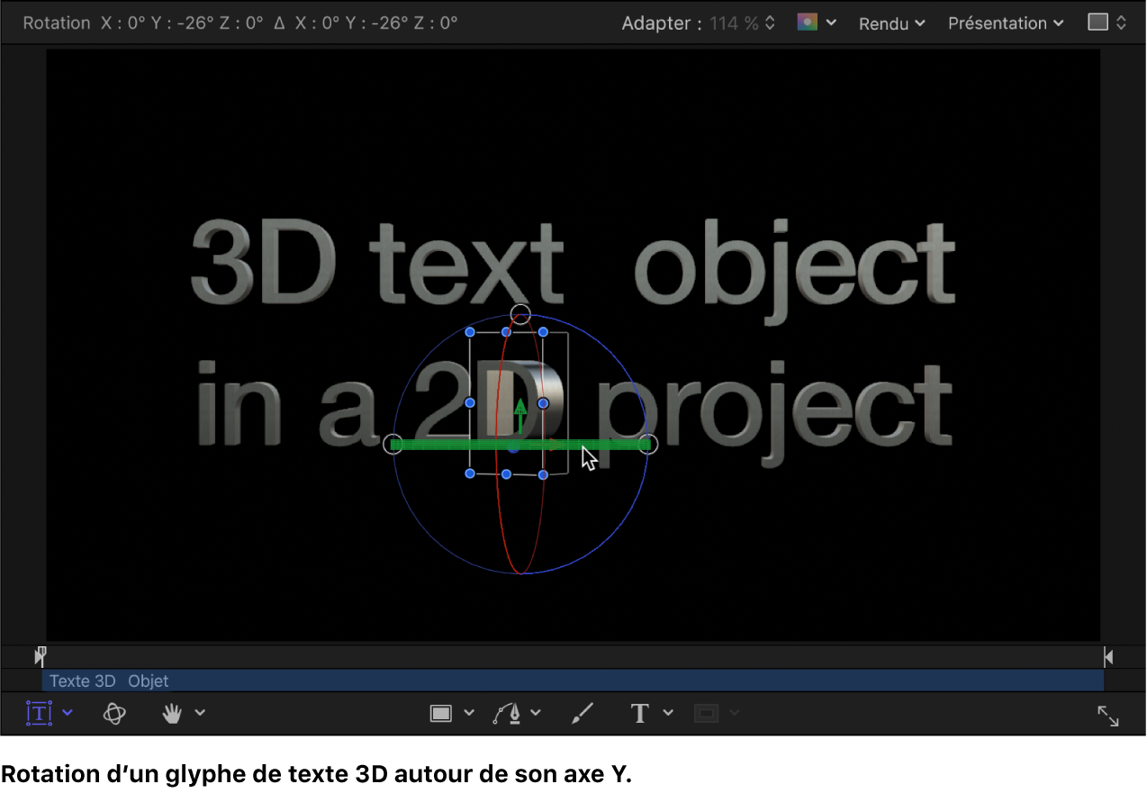Open shape tool chevron beside rectangle
1147x793 pixels.
(469, 713)
